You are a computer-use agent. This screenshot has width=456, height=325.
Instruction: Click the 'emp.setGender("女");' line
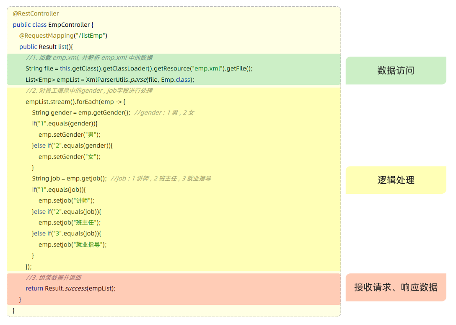[70, 156]
